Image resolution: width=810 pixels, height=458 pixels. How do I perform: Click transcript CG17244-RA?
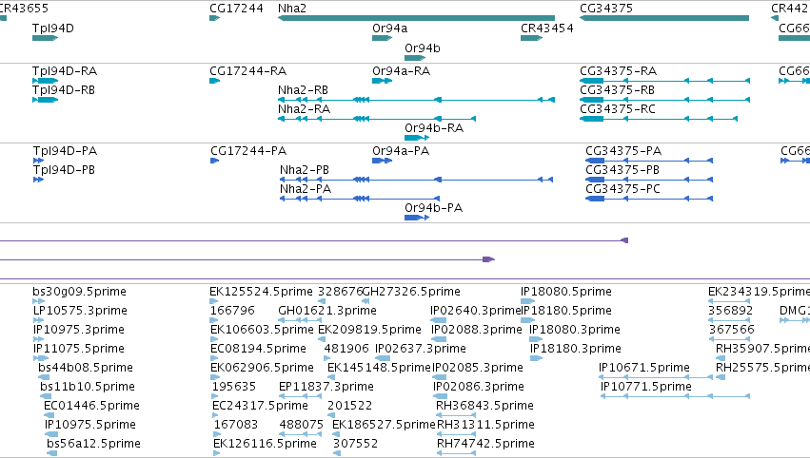(248, 71)
